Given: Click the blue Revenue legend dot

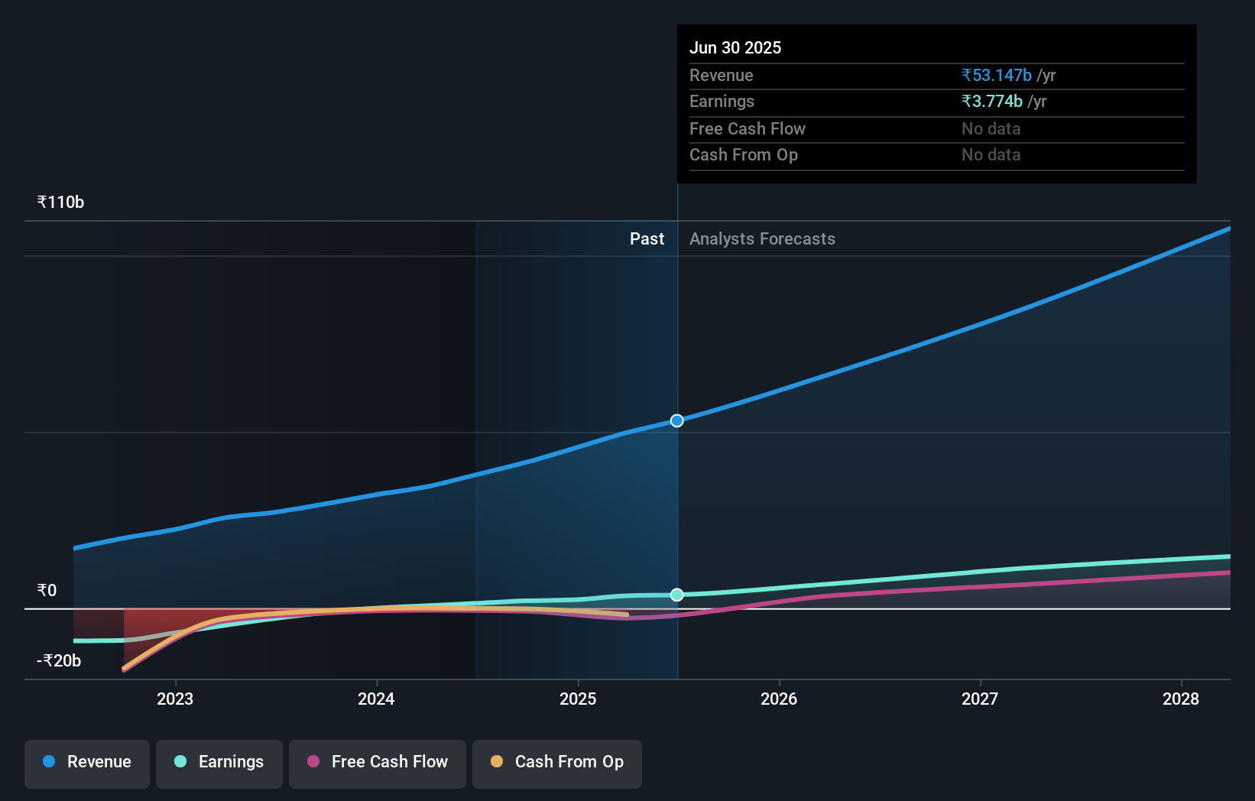Looking at the screenshot, I should (50, 762).
